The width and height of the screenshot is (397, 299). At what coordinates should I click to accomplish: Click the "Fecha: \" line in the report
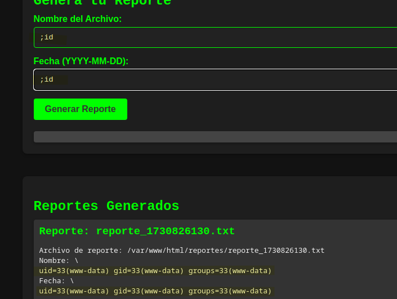56,281
